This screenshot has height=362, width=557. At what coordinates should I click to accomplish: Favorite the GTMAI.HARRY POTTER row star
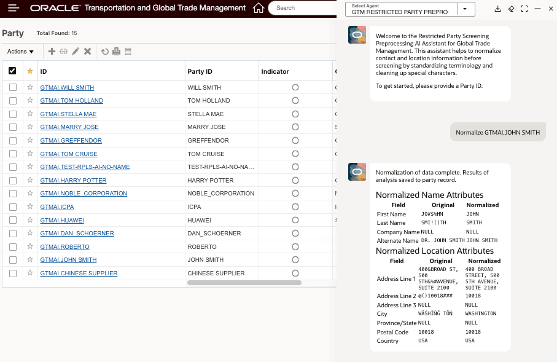tap(30, 180)
